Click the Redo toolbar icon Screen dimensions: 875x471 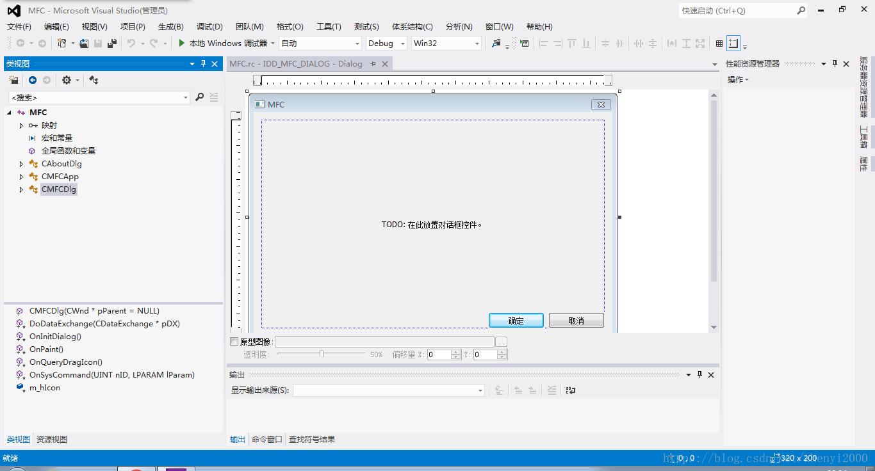(154, 43)
